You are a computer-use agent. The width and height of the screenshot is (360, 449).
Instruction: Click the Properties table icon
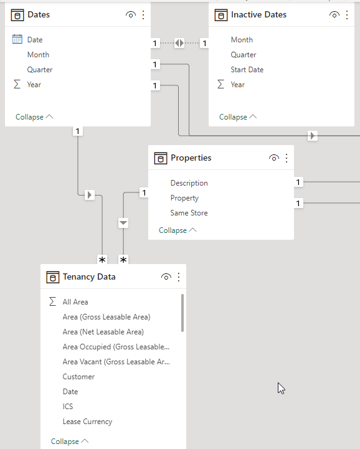[161, 158]
